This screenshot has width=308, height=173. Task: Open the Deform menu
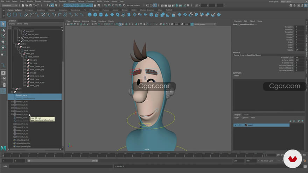pyautogui.click(x=81, y=1)
